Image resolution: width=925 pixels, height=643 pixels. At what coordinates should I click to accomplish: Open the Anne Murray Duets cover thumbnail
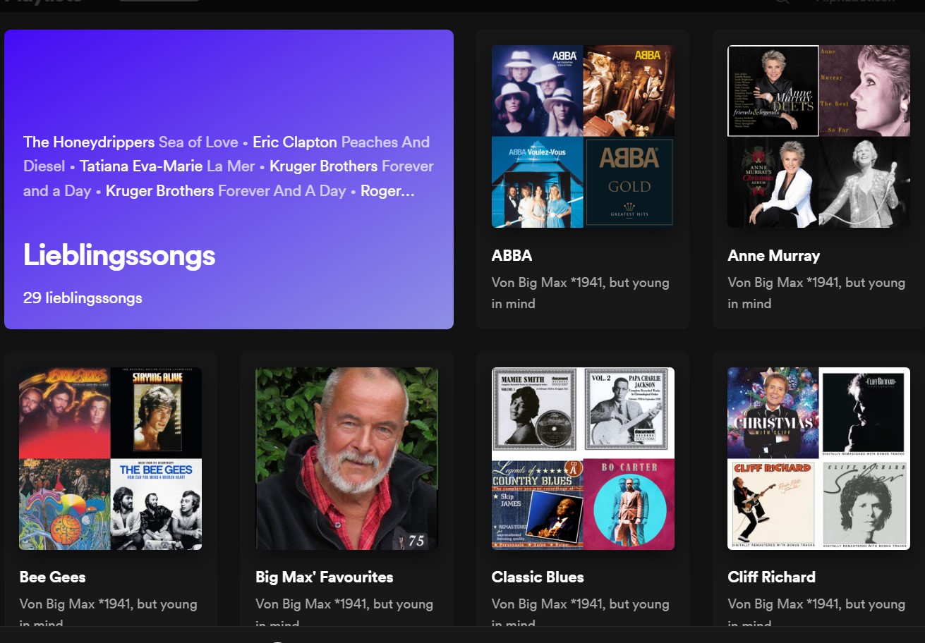(x=773, y=90)
